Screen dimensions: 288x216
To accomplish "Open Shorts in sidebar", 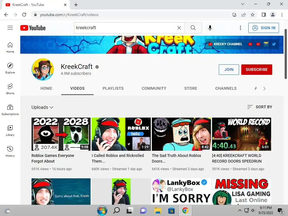I will tap(10, 89).
